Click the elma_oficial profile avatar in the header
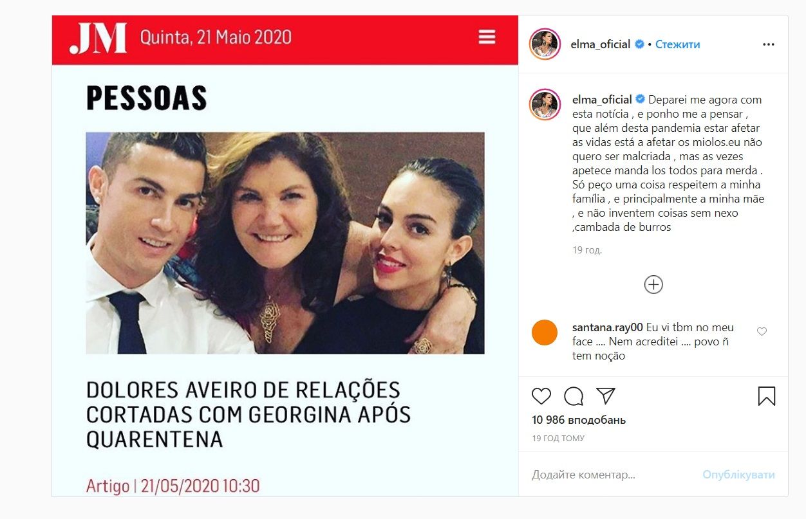The height and width of the screenshot is (519, 806). pyautogui.click(x=545, y=44)
